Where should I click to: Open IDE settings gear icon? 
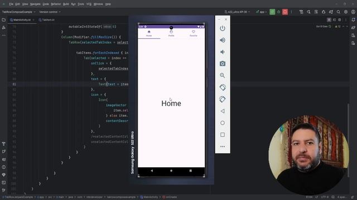pyautogui.click(x=346, y=12)
